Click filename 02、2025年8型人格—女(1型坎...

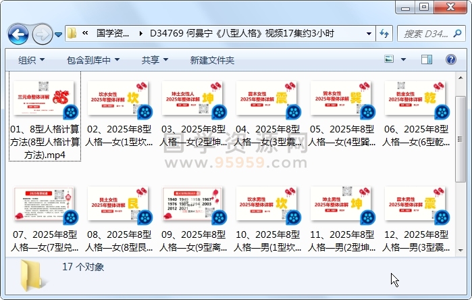tap(119, 135)
